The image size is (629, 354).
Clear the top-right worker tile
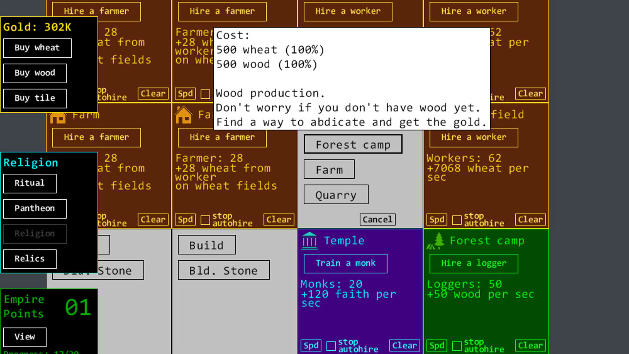[x=530, y=94]
